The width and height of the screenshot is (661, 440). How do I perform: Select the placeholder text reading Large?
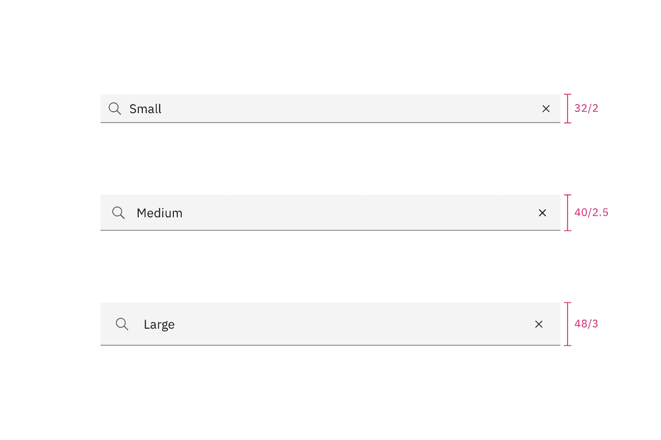[159, 324]
